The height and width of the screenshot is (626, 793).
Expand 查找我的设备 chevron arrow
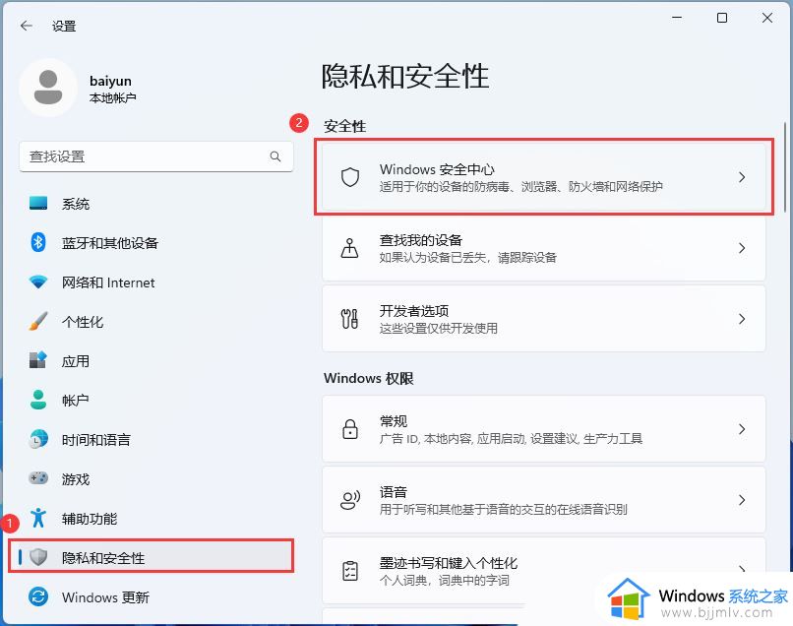click(x=742, y=248)
